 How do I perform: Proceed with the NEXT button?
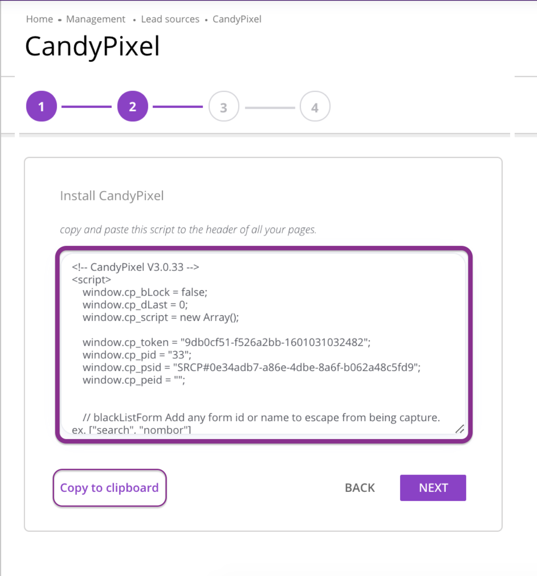point(433,488)
